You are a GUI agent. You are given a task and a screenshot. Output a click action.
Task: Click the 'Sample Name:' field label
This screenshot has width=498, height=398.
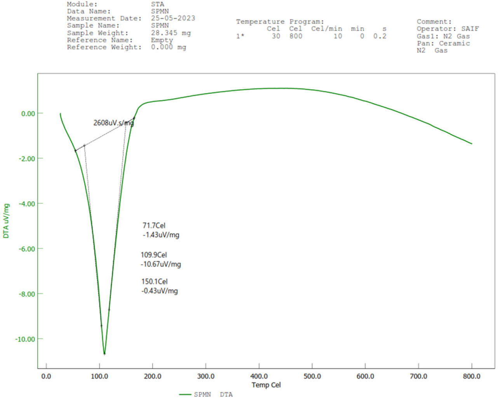point(93,26)
